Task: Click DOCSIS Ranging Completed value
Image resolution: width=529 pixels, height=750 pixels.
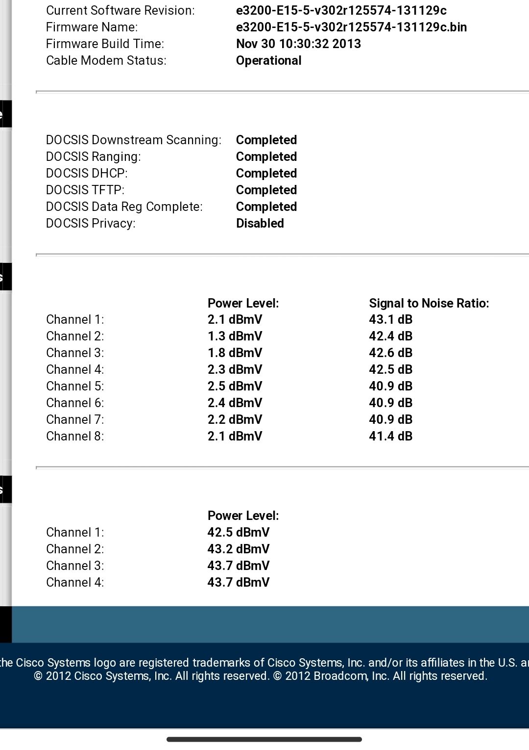Action: tap(266, 157)
